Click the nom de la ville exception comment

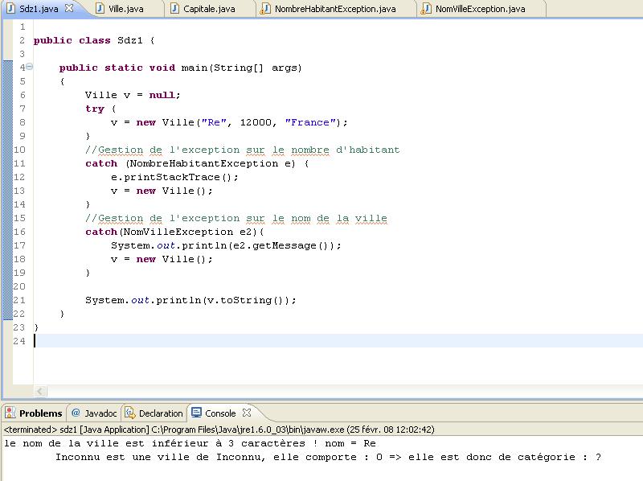coord(235,218)
